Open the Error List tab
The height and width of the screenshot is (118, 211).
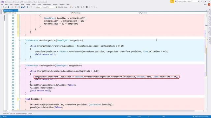point(6,114)
